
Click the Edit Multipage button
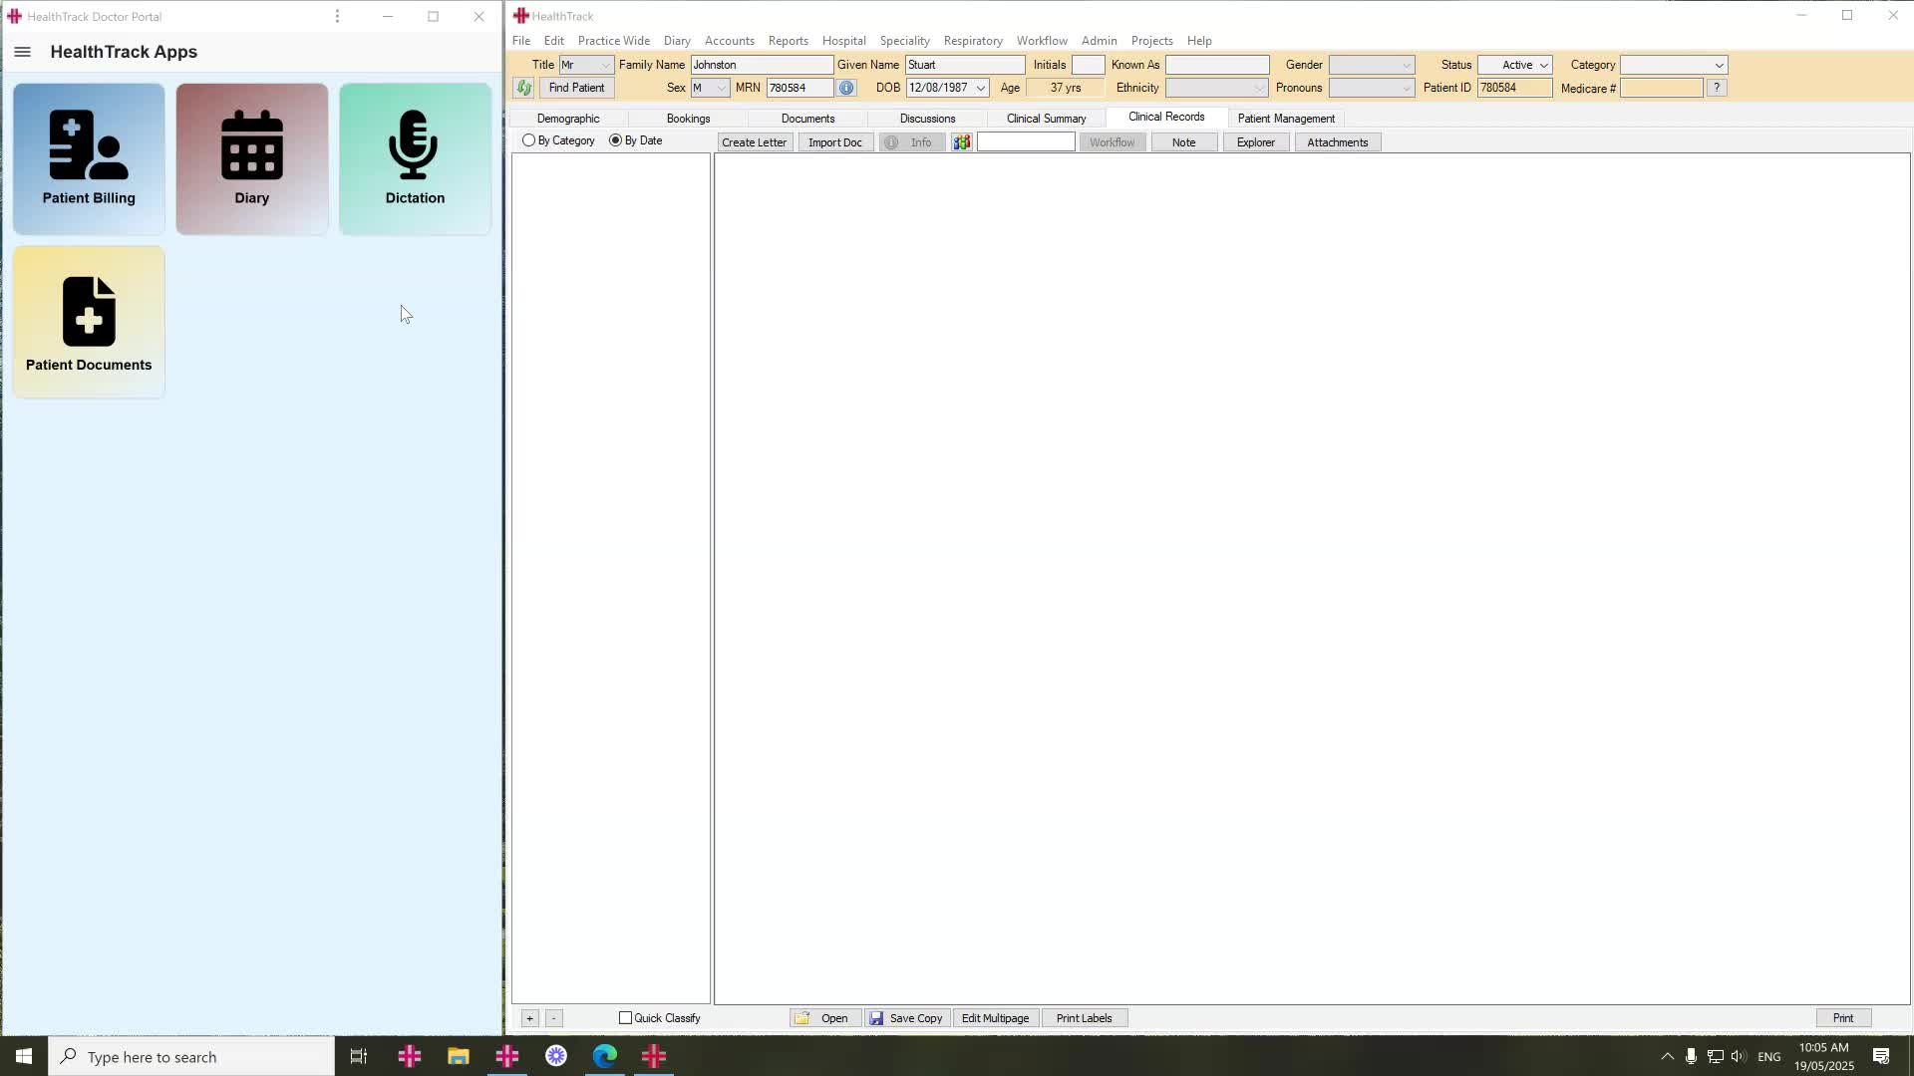(x=996, y=1018)
